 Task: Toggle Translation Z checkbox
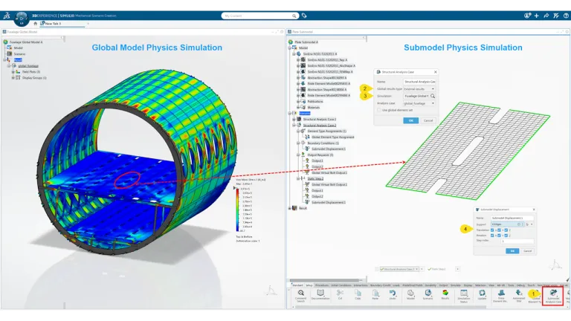click(506, 230)
